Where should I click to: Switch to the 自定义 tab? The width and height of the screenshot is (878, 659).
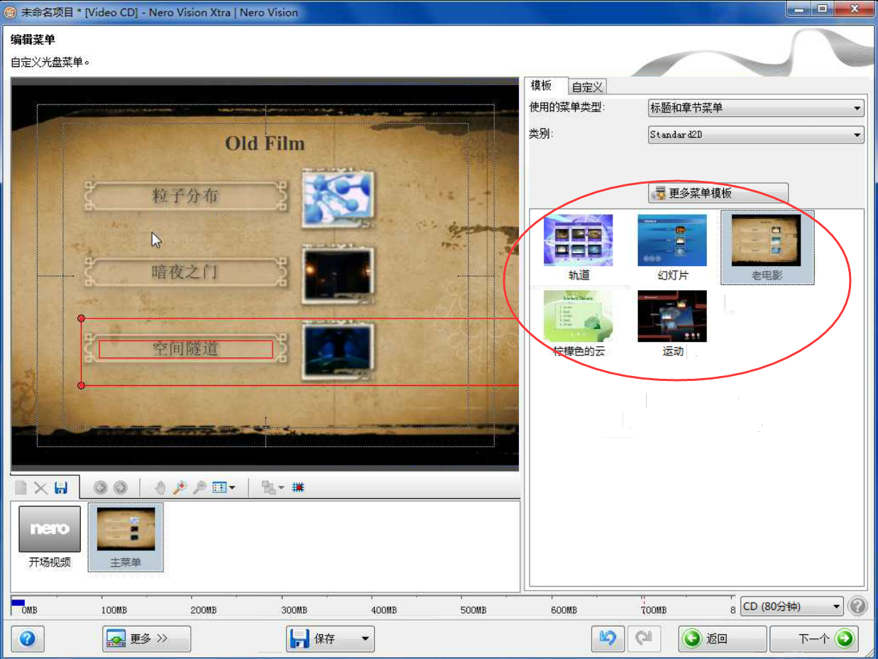587,87
